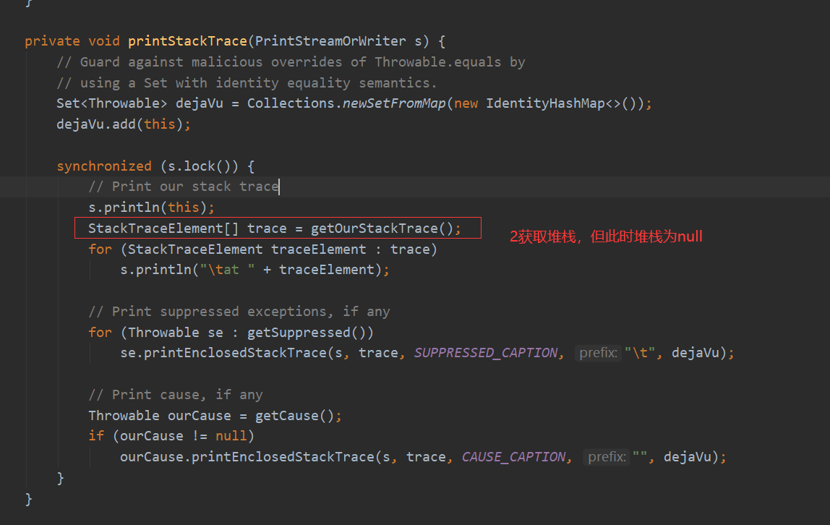Click traceElement in the for header
Image resolution: width=830 pixels, height=525 pixels.
tap(319, 249)
